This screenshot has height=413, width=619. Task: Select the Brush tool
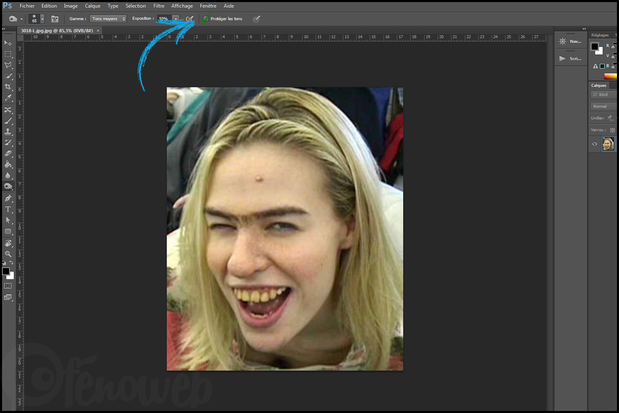pos(8,121)
